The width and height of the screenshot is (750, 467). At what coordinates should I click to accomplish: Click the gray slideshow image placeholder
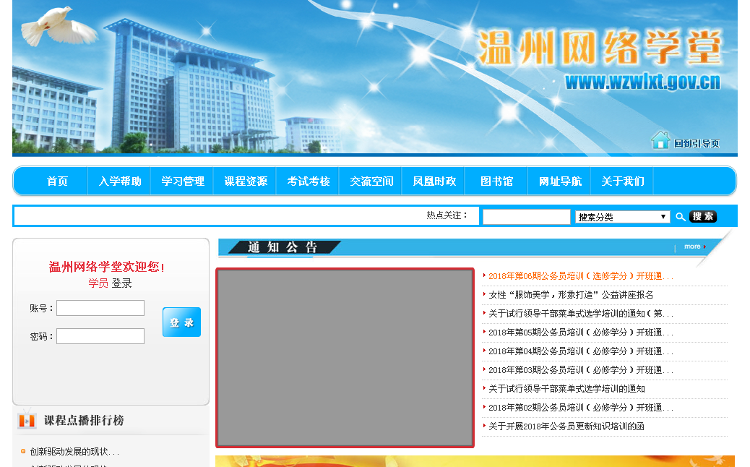(x=345, y=358)
